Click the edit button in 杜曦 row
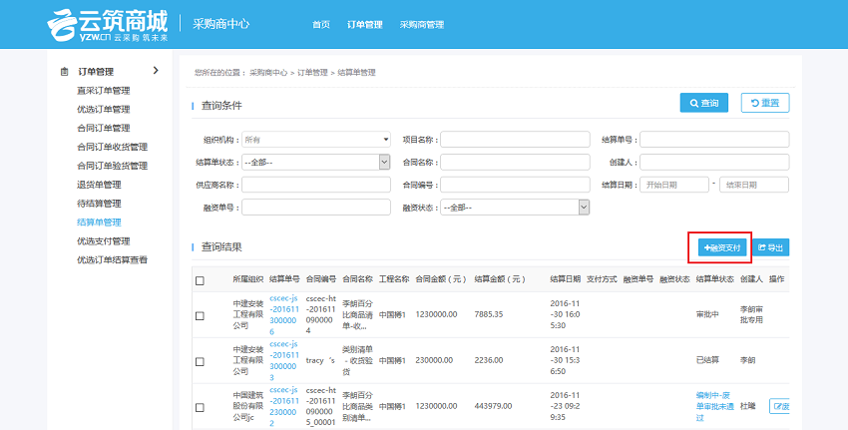This screenshot has width=848, height=430. [x=779, y=406]
